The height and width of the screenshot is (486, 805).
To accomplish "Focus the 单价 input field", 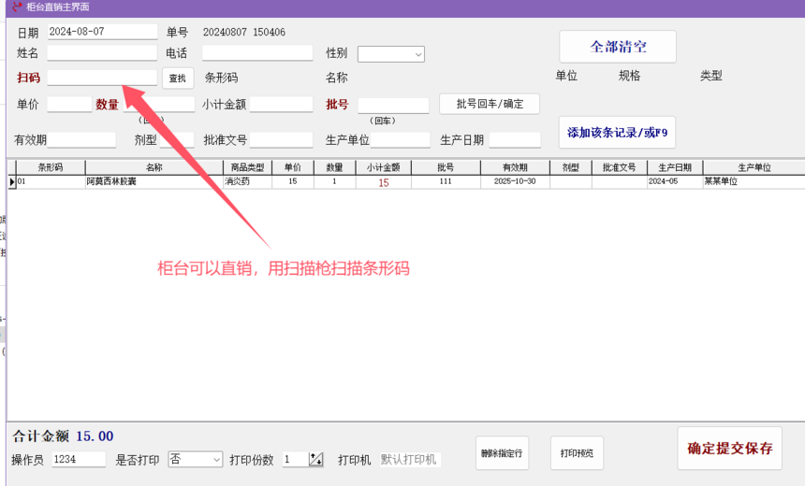I will click(69, 105).
